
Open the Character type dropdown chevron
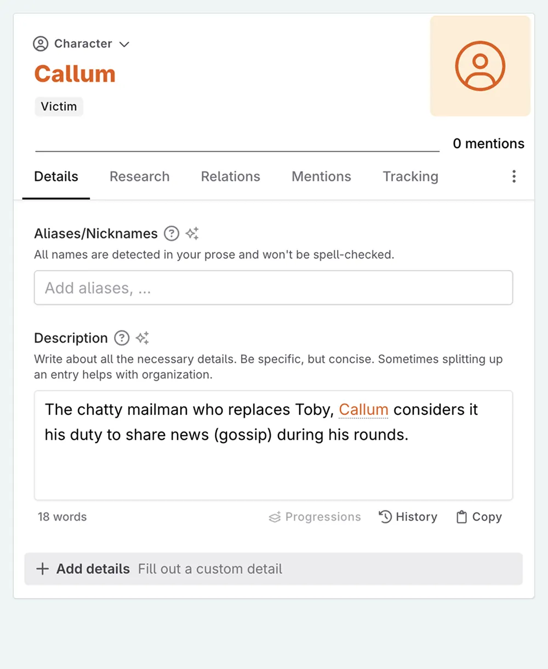pos(124,44)
